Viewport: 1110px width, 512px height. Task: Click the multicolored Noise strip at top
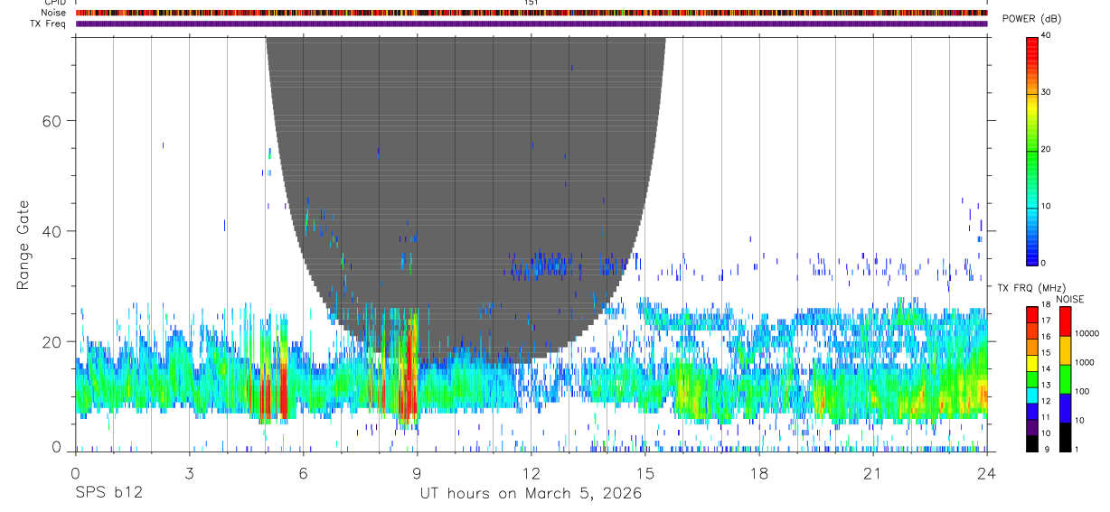[531, 13]
